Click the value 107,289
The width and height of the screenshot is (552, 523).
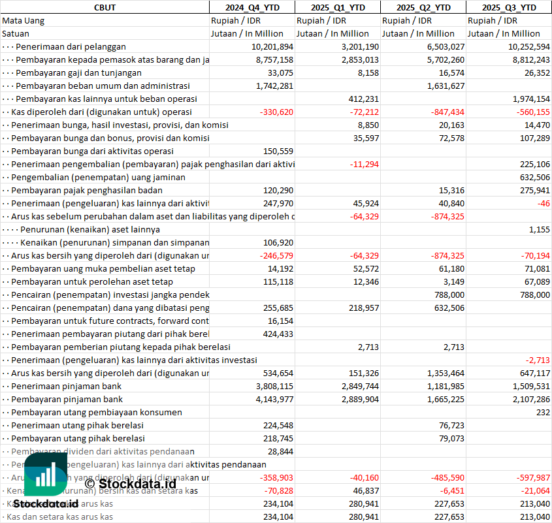(x=535, y=138)
